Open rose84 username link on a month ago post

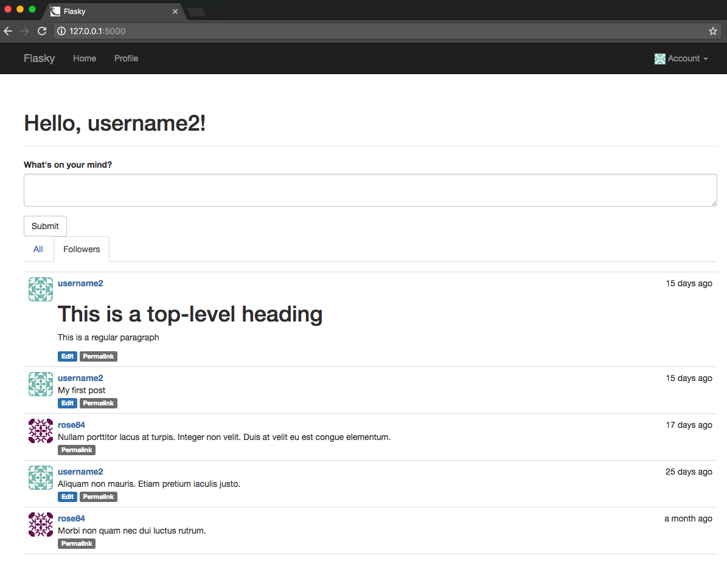pyautogui.click(x=71, y=518)
